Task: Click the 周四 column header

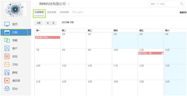Action: [x=125, y=31]
